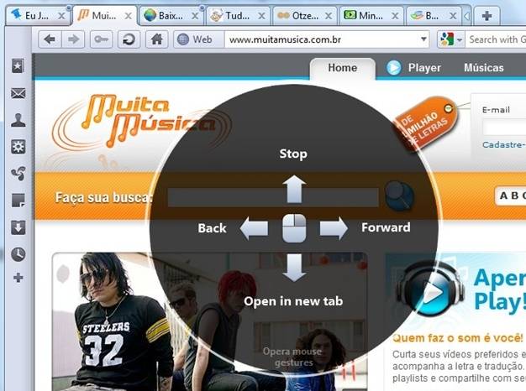526x391 pixels.
Task: Go to the home page icon
Action: [x=156, y=39]
